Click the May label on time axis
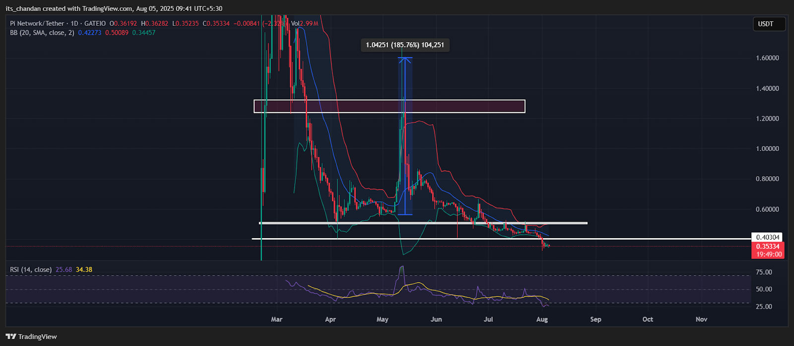This screenshot has width=794, height=346. [383, 319]
